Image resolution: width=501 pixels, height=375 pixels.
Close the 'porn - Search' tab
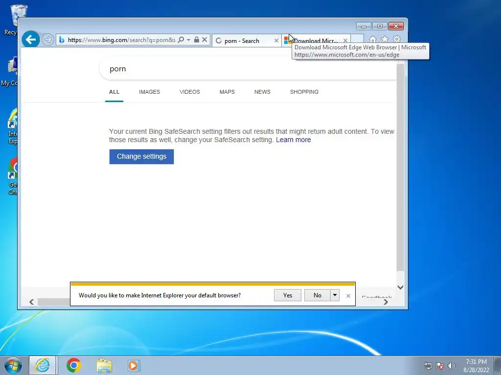coord(276,41)
